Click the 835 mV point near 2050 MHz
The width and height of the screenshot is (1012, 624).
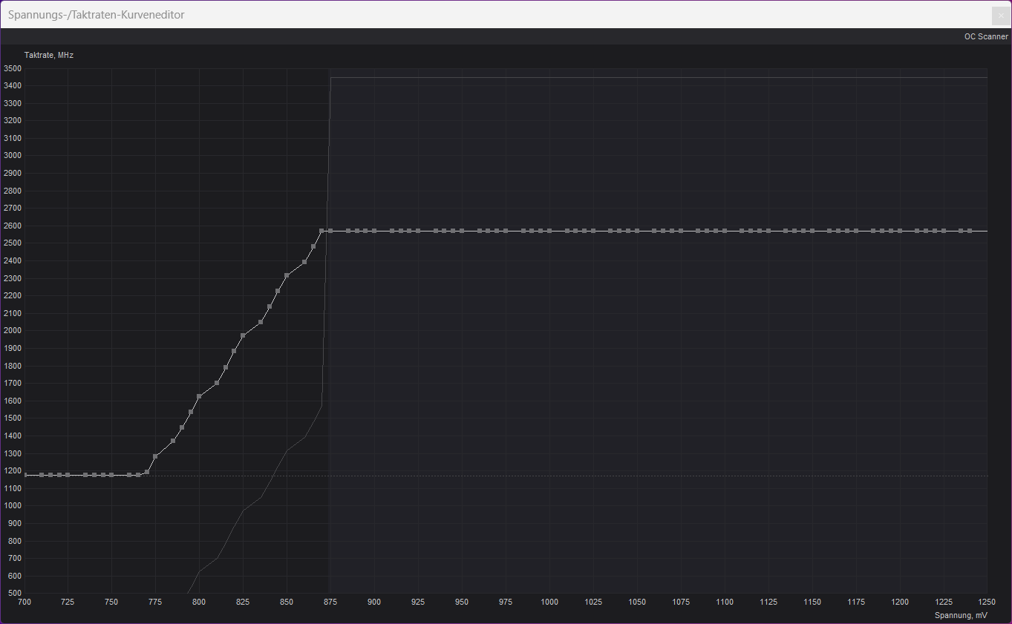(261, 322)
